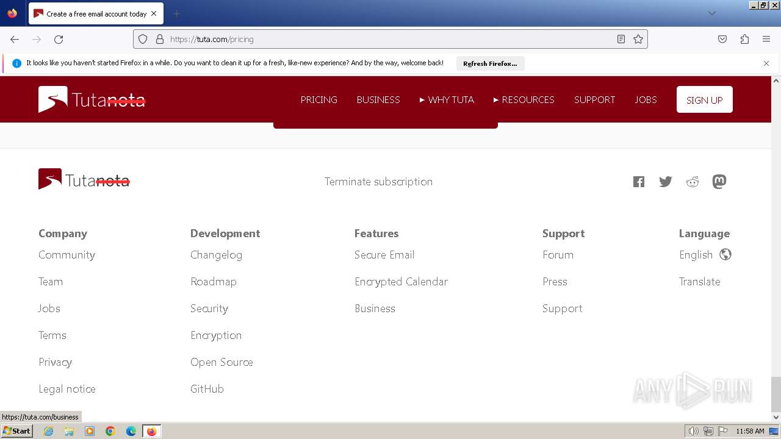Open new tab with plus icon

(x=176, y=13)
